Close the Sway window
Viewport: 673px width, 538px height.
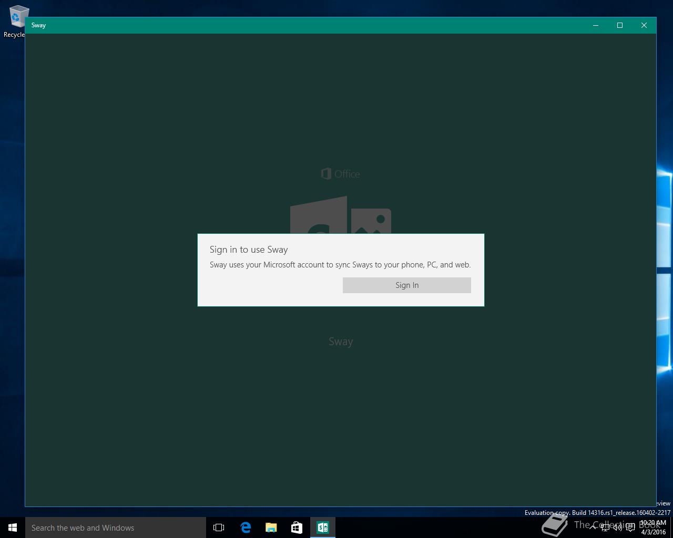[x=644, y=25]
